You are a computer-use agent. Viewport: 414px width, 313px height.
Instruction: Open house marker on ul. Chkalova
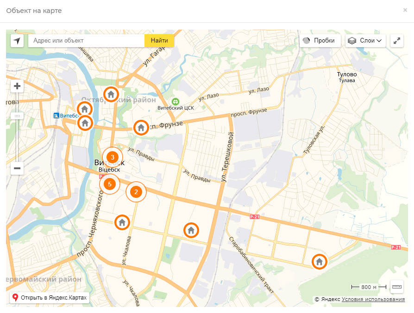pyautogui.click(x=122, y=222)
